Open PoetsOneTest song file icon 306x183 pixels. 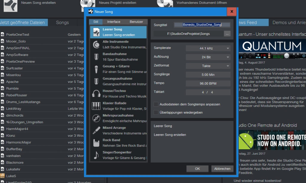click(x=2, y=35)
